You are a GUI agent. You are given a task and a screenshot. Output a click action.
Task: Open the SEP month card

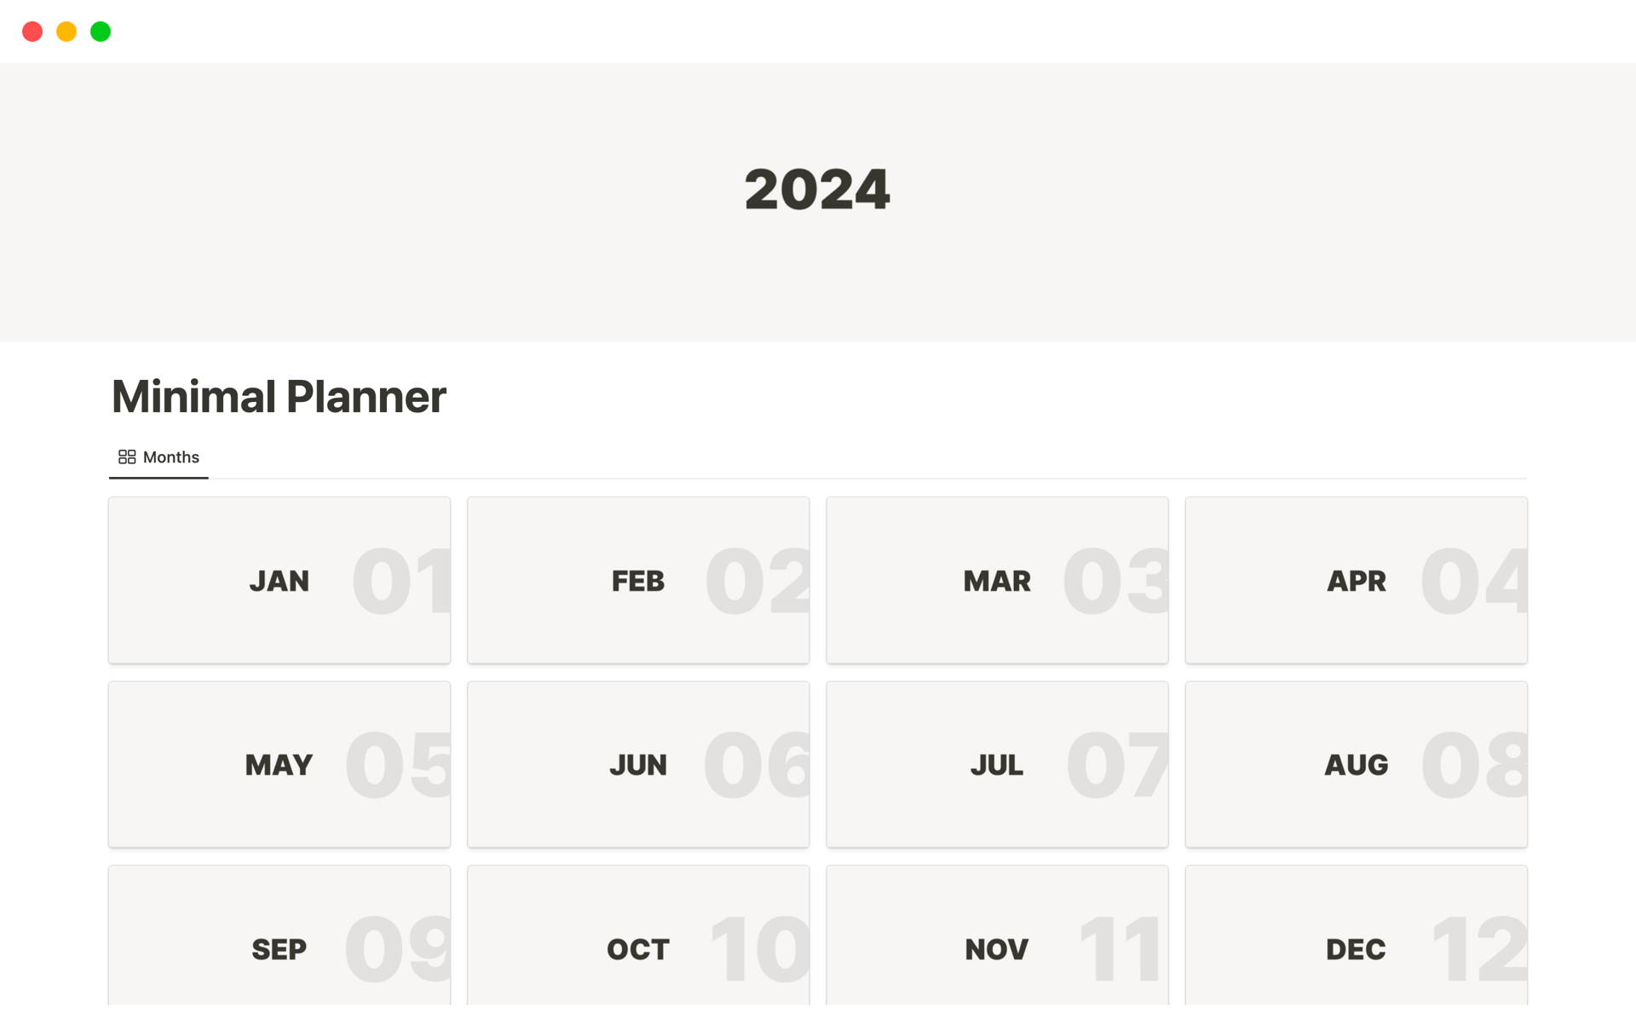coord(279,945)
